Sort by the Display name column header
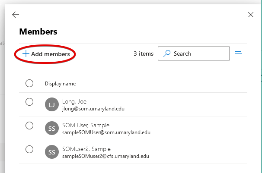 60,84
